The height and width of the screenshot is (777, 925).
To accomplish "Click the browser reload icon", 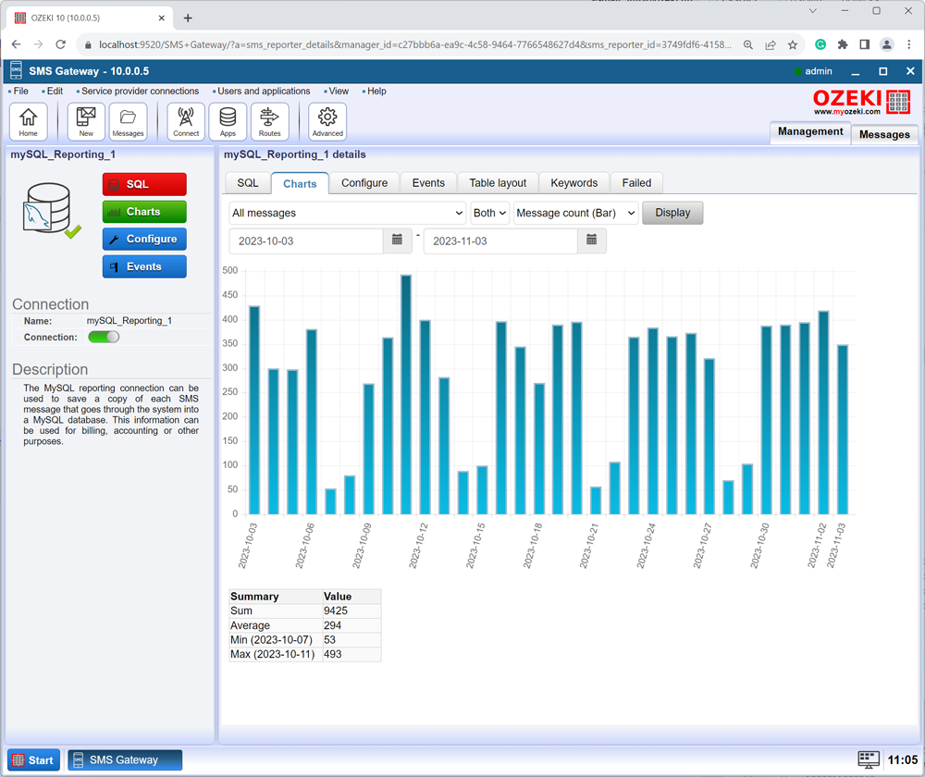I will 61,44.
